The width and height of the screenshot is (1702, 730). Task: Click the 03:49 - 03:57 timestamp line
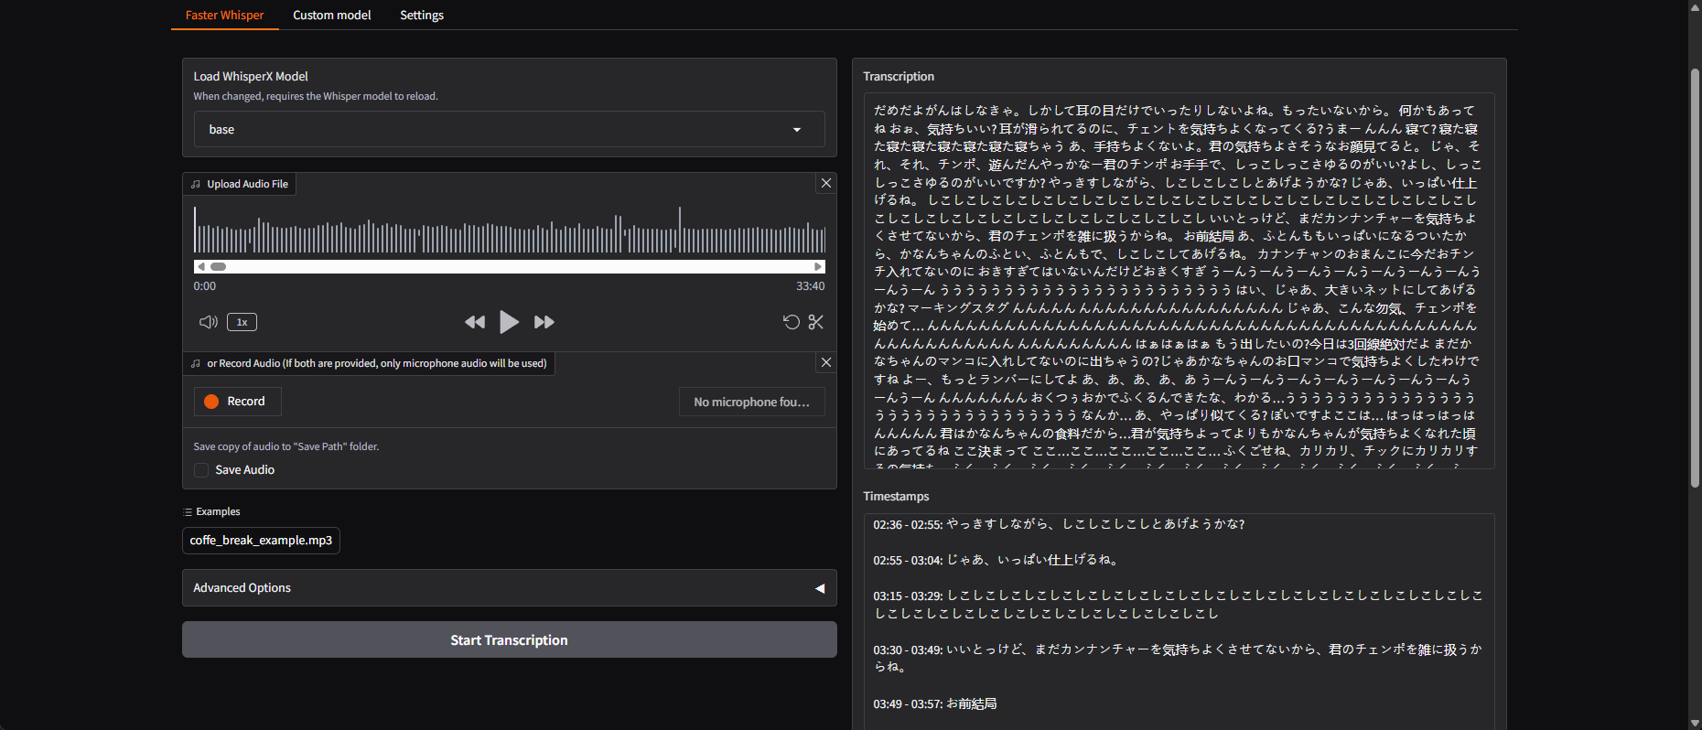(x=934, y=703)
